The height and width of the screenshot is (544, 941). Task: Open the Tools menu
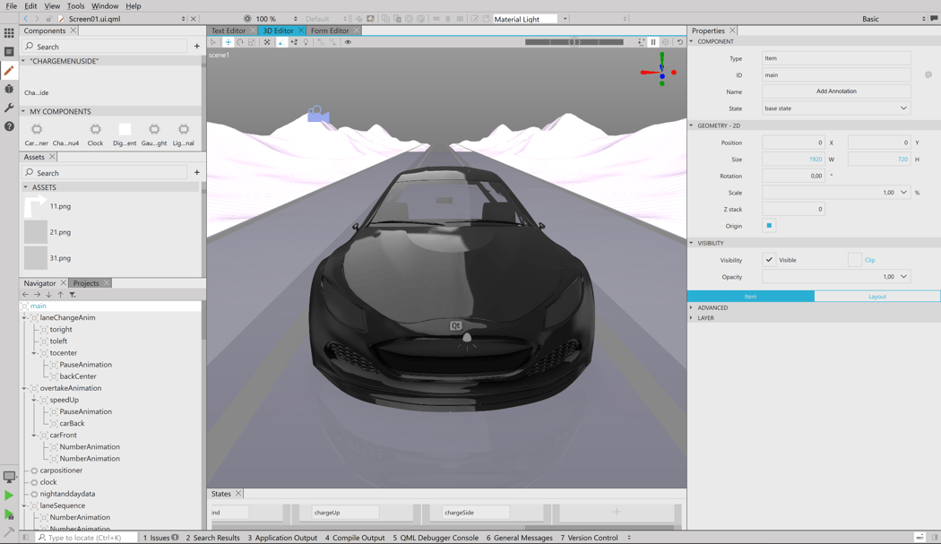coord(75,5)
